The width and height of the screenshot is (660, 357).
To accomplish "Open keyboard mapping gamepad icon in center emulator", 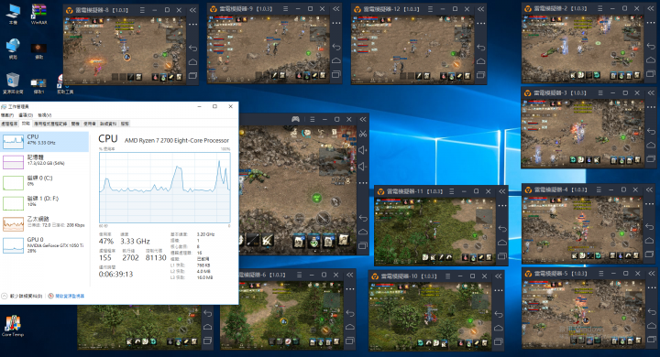I will (295, 119).
